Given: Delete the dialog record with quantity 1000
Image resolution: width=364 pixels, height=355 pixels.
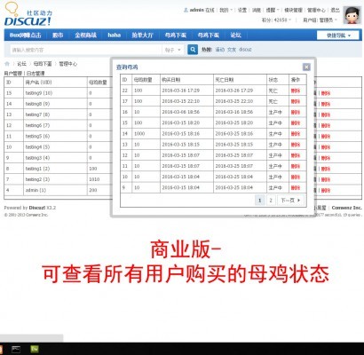Looking at the screenshot, I should pyautogui.click(x=296, y=134).
